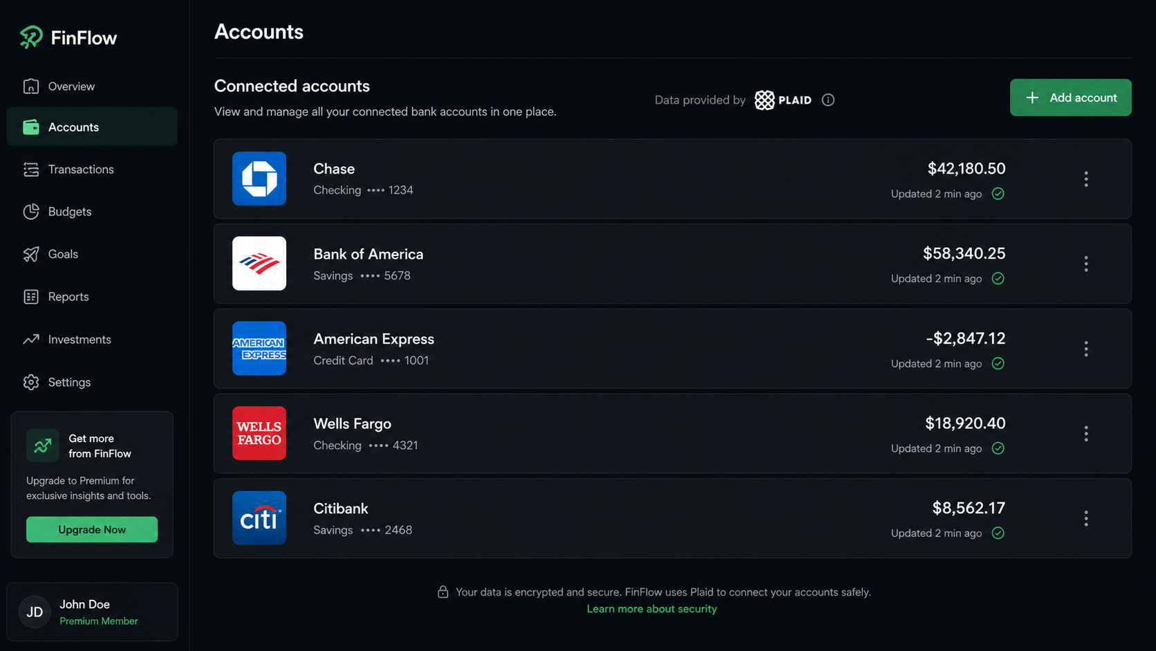1156x651 pixels.
Task: Open the three-dot menu for Citibank account
Action: point(1086,519)
